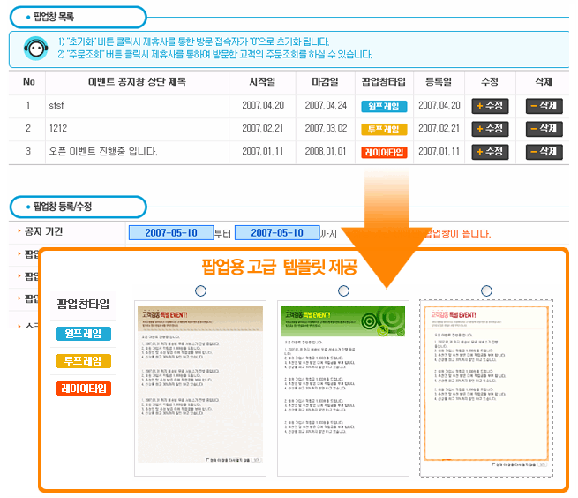This screenshot has width=578, height=498.
Task: Click the headset help icon in the notice box
Action: (x=34, y=48)
